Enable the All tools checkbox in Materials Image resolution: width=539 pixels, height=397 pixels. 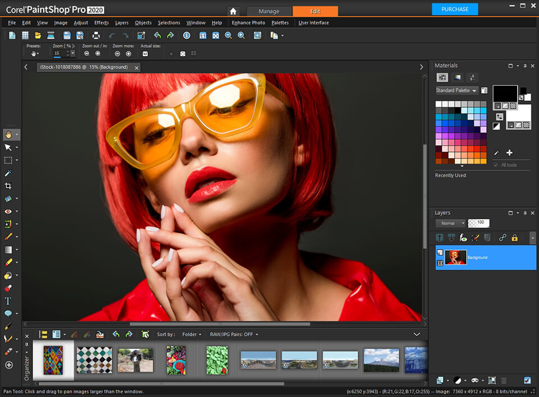pos(496,165)
